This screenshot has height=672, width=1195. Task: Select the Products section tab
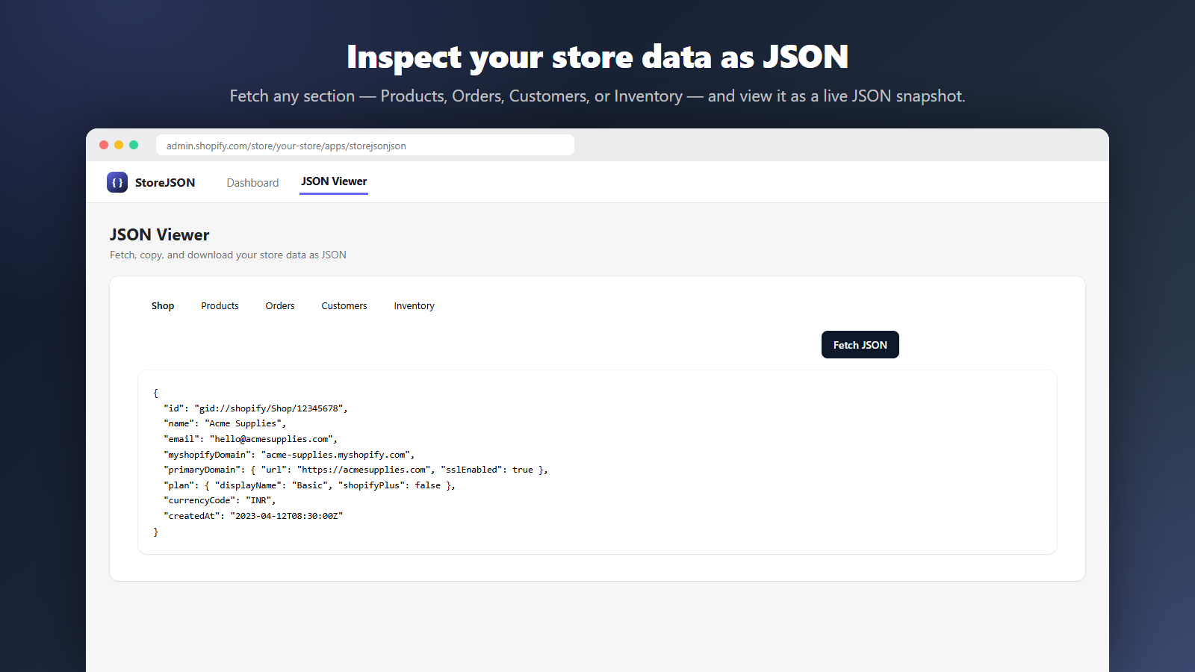220,306
